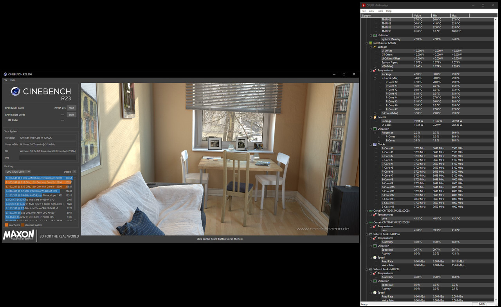Click the CPU Temperatures thermometer icon
This screenshot has height=307, width=501.
pos(375,70)
